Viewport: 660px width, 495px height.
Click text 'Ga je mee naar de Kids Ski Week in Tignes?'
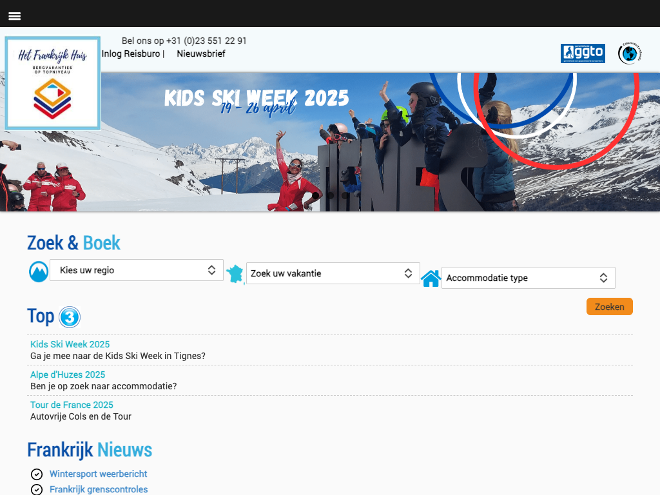(x=118, y=356)
